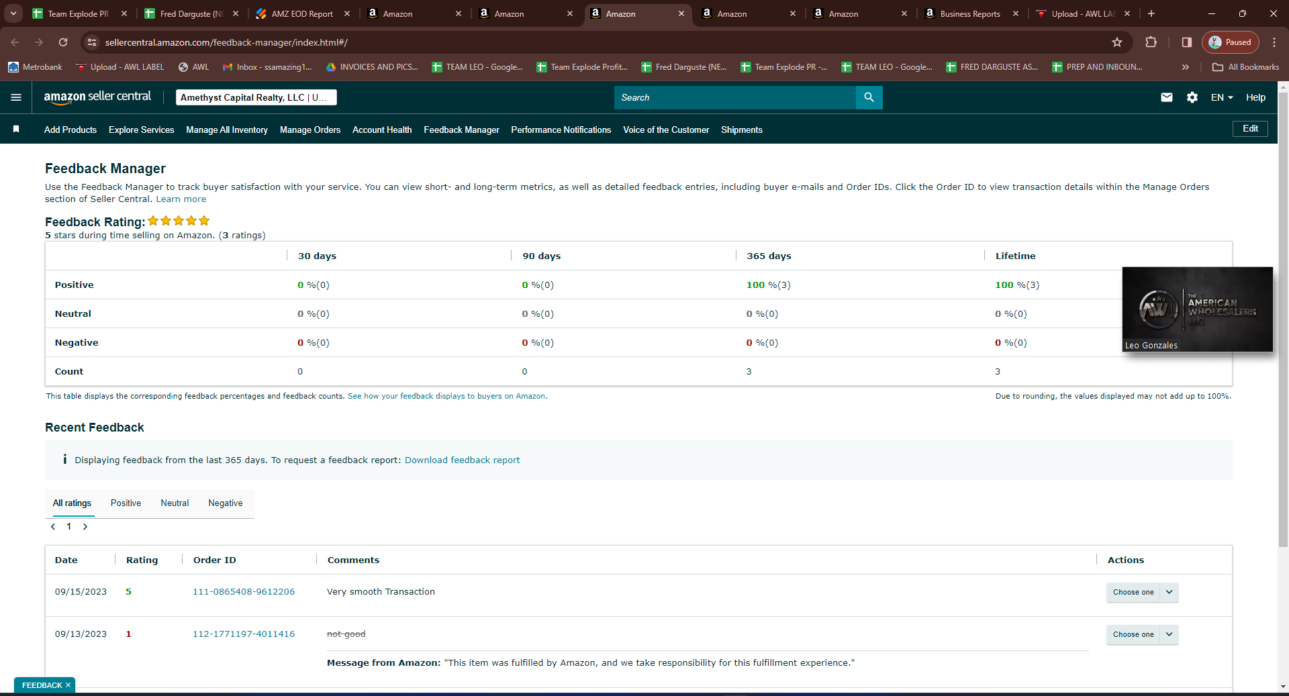
Task: Open Manage All Inventory menu item
Action: tap(227, 130)
